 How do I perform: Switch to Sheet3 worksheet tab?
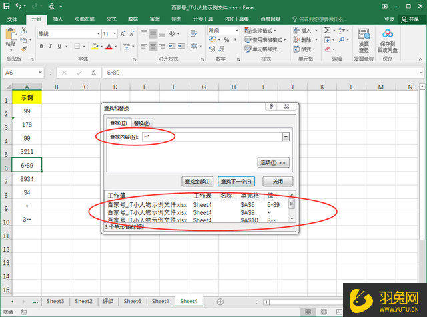tap(55, 301)
